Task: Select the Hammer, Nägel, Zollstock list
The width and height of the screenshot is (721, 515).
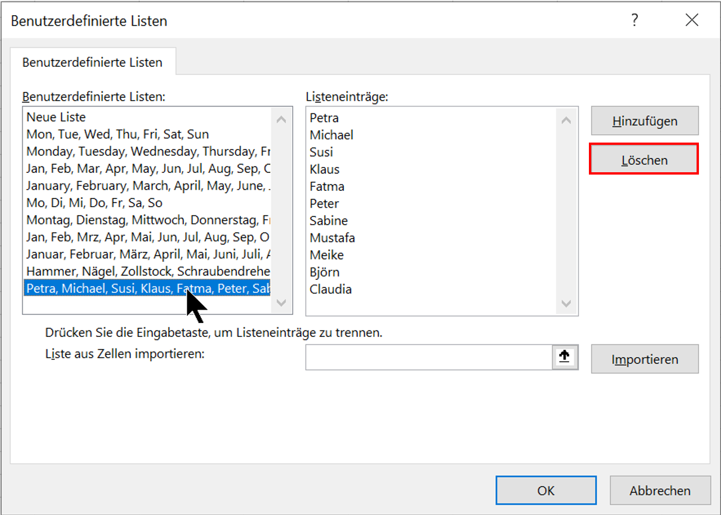Action: coord(147,272)
